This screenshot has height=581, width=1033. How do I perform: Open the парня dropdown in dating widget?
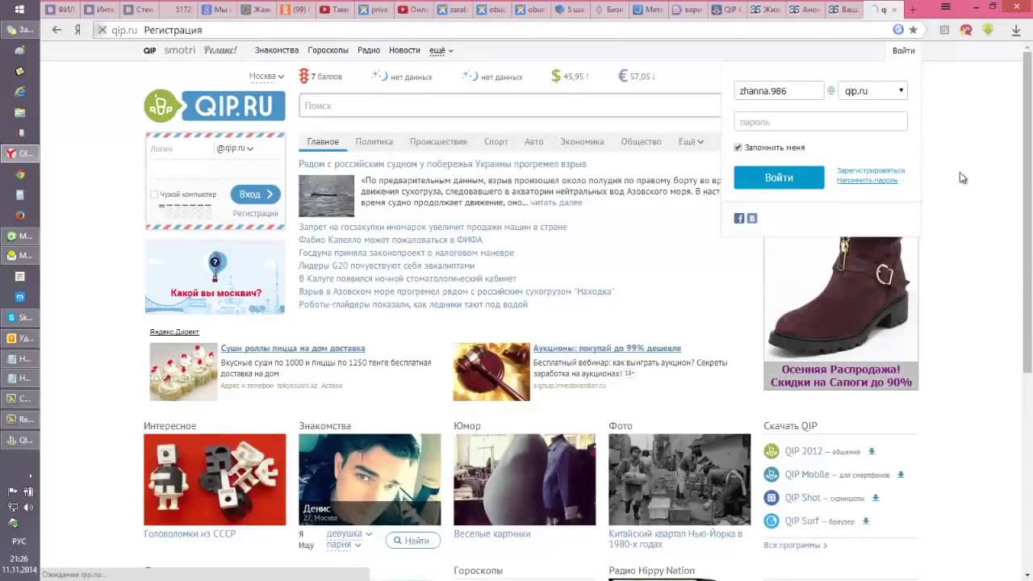coord(343,545)
